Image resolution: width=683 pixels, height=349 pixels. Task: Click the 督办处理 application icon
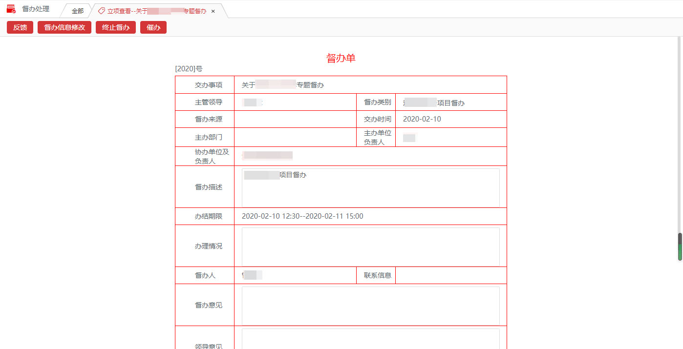[11, 8]
